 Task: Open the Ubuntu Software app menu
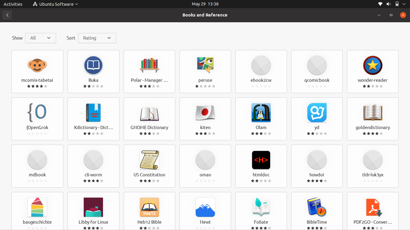[55, 4]
